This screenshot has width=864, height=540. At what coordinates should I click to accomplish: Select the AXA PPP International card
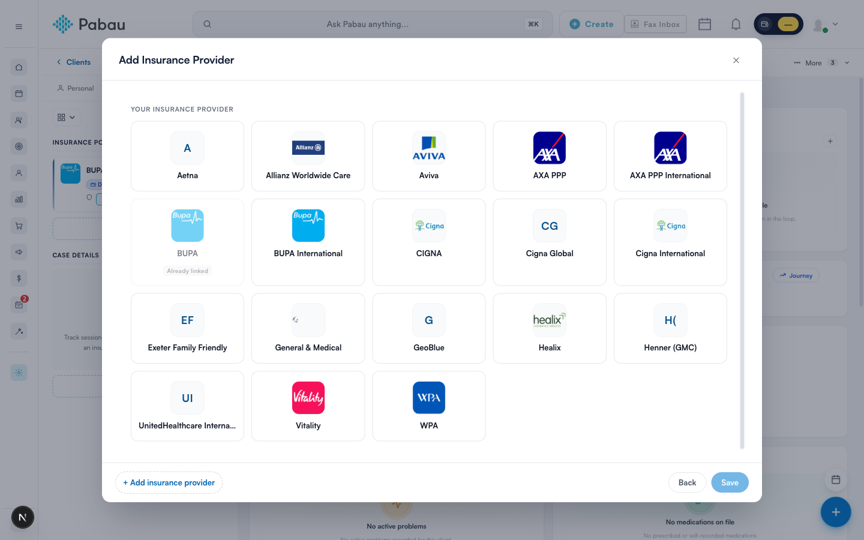point(670,156)
